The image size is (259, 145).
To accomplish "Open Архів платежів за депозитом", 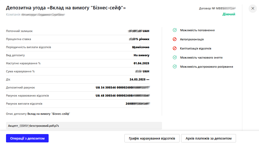I will tap(209, 138).
